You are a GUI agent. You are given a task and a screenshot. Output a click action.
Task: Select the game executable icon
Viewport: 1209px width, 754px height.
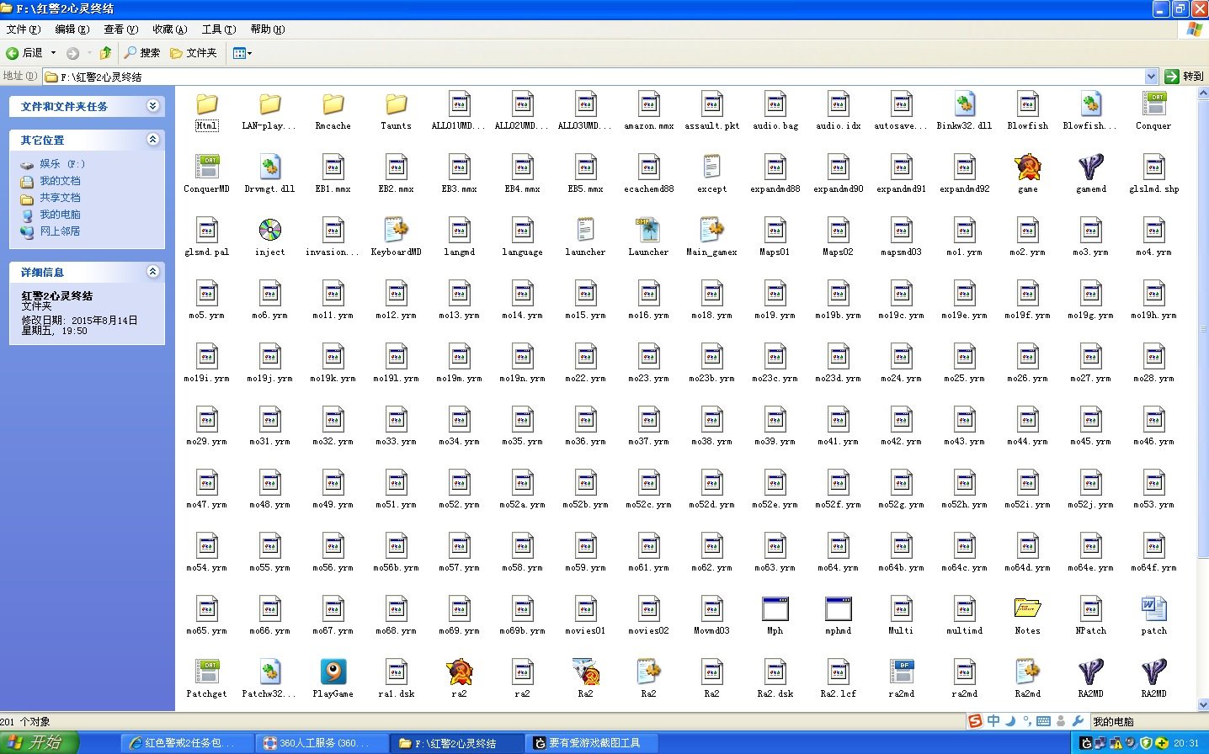tap(1027, 168)
